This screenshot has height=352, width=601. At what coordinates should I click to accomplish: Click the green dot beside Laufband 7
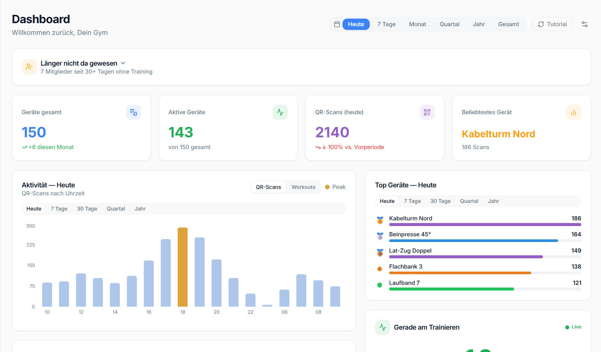(380, 285)
